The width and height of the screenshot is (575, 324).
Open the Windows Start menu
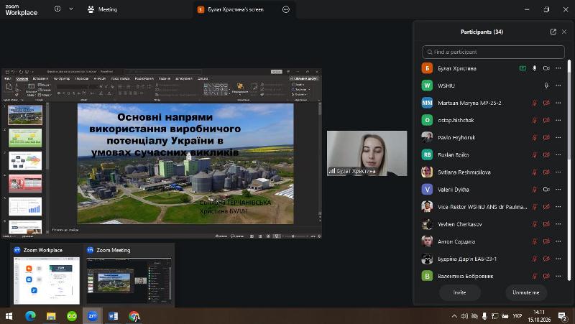tap(9, 316)
